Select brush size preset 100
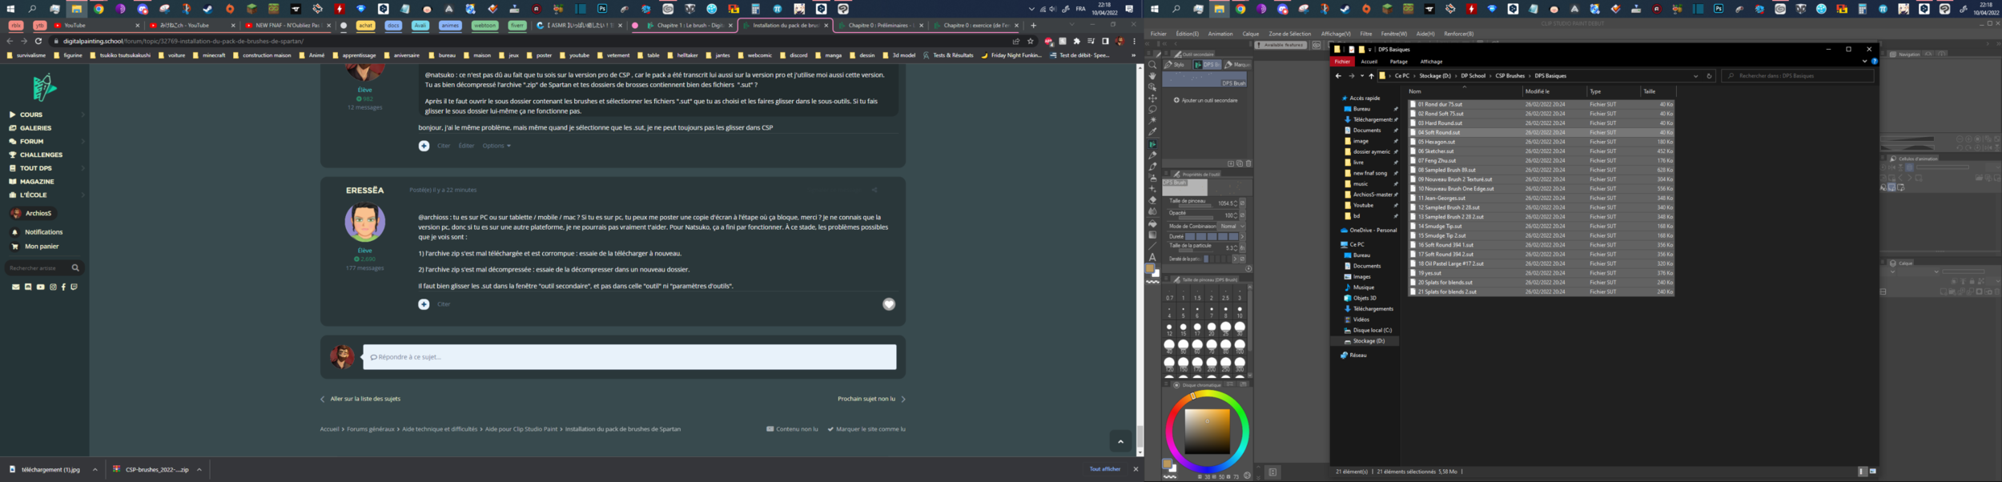2002x482 pixels. tap(1240, 345)
